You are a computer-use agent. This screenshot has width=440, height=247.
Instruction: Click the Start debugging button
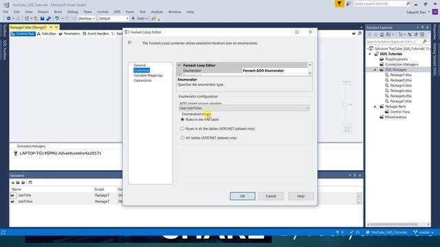tap(138, 19)
